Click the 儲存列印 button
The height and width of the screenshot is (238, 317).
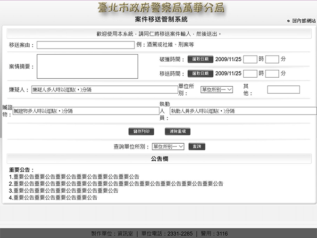(x=142, y=131)
